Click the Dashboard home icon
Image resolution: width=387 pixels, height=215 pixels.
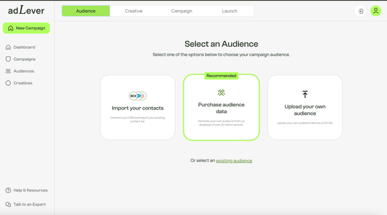pos(8,47)
